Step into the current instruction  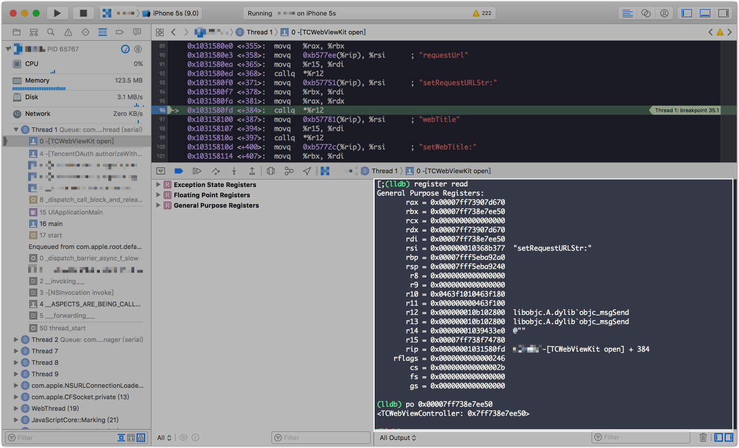point(234,171)
